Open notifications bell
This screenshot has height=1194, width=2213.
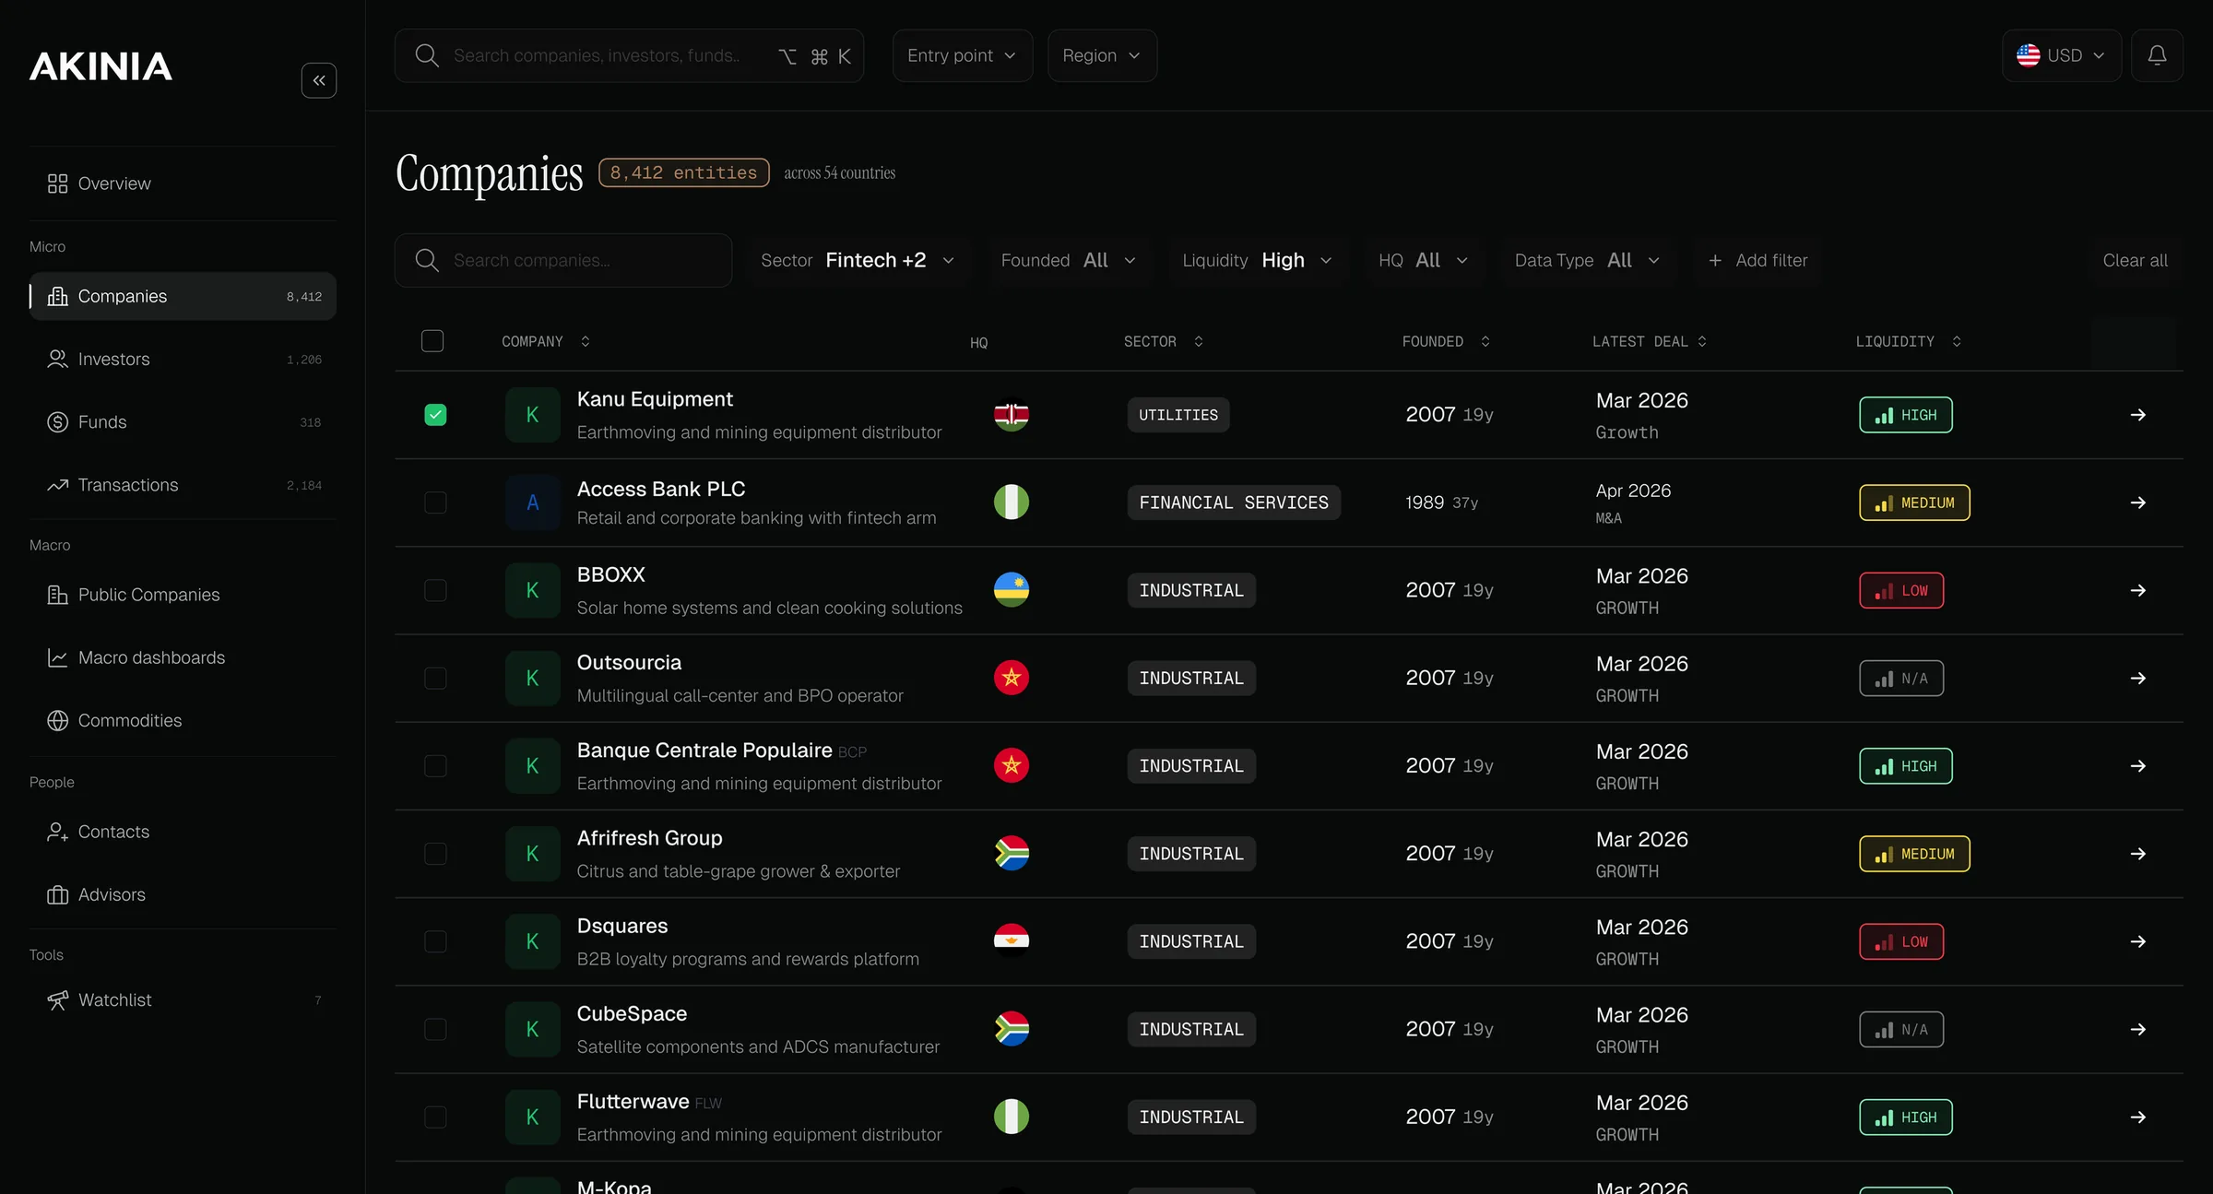click(x=2157, y=55)
